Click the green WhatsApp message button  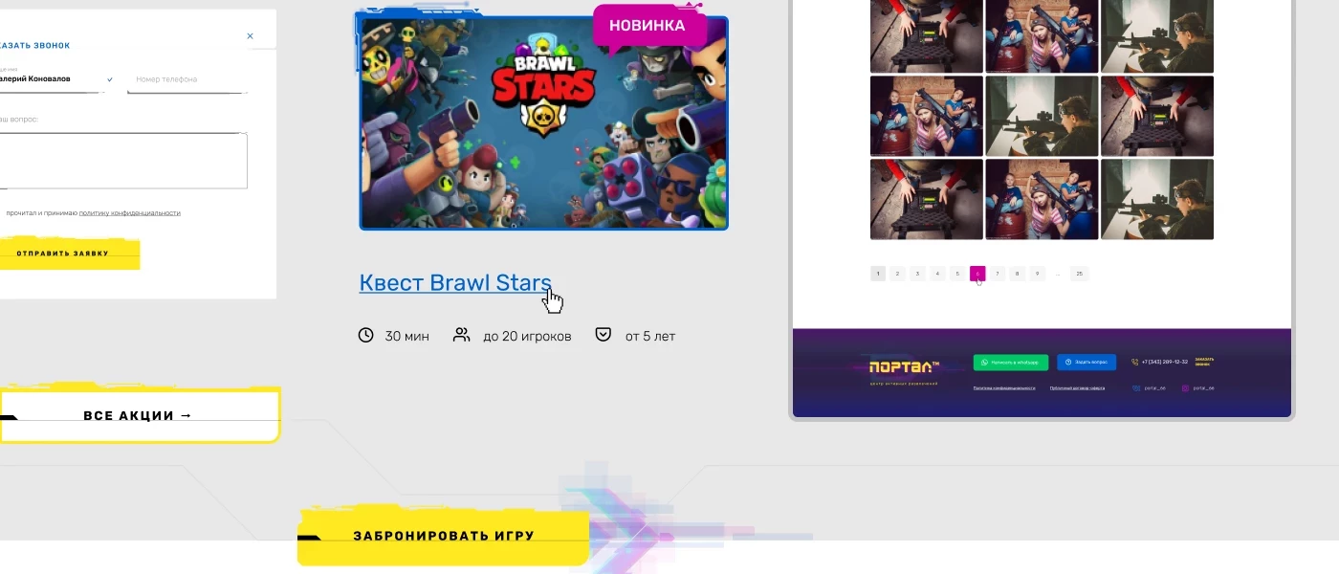pyautogui.click(x=1011, y=363)
